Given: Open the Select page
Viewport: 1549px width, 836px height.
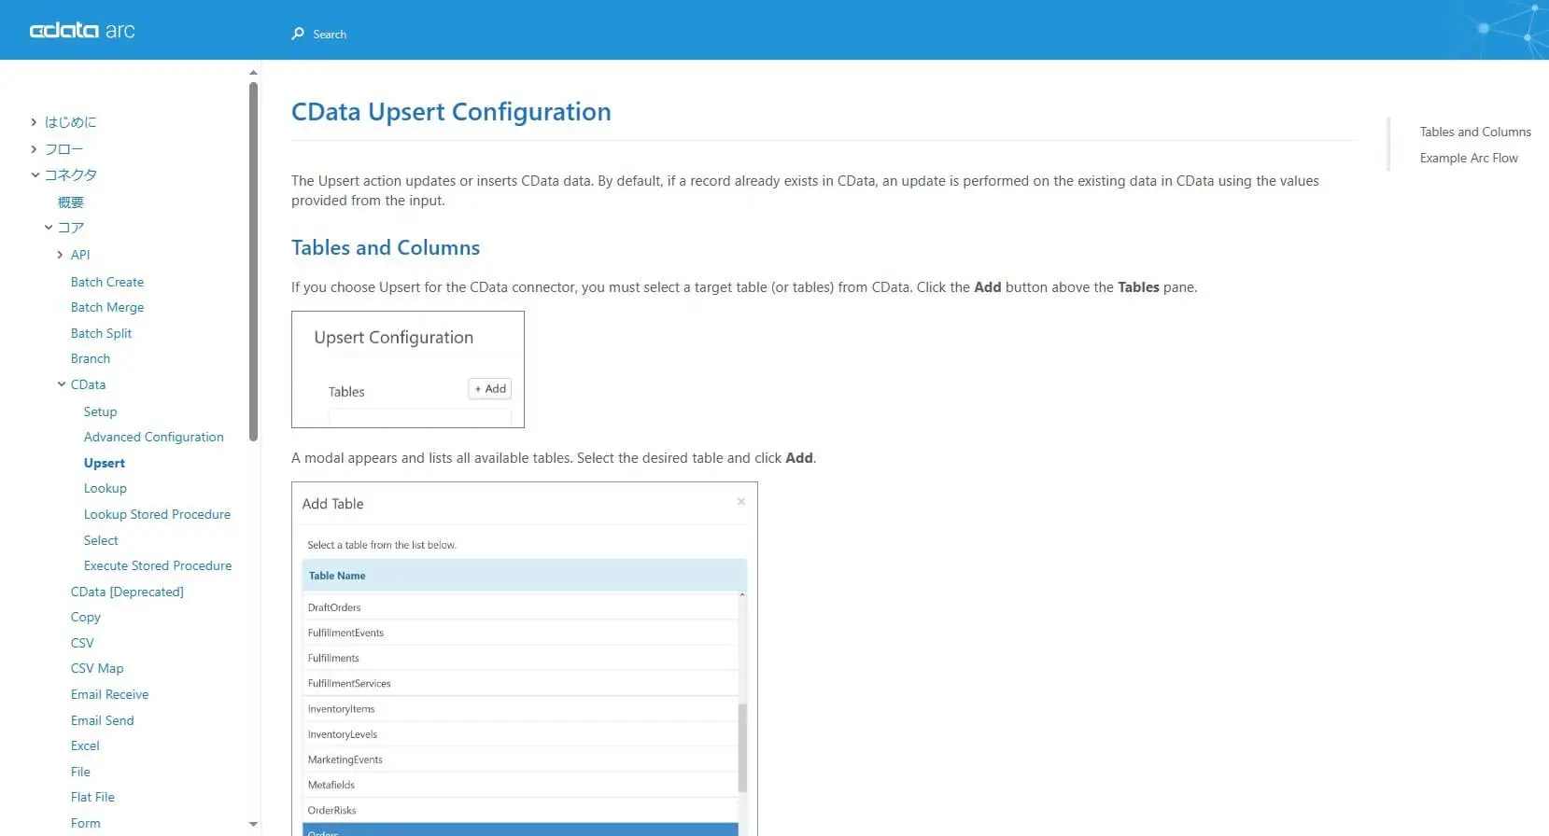Looking at the screenshot, I should 101,540.
